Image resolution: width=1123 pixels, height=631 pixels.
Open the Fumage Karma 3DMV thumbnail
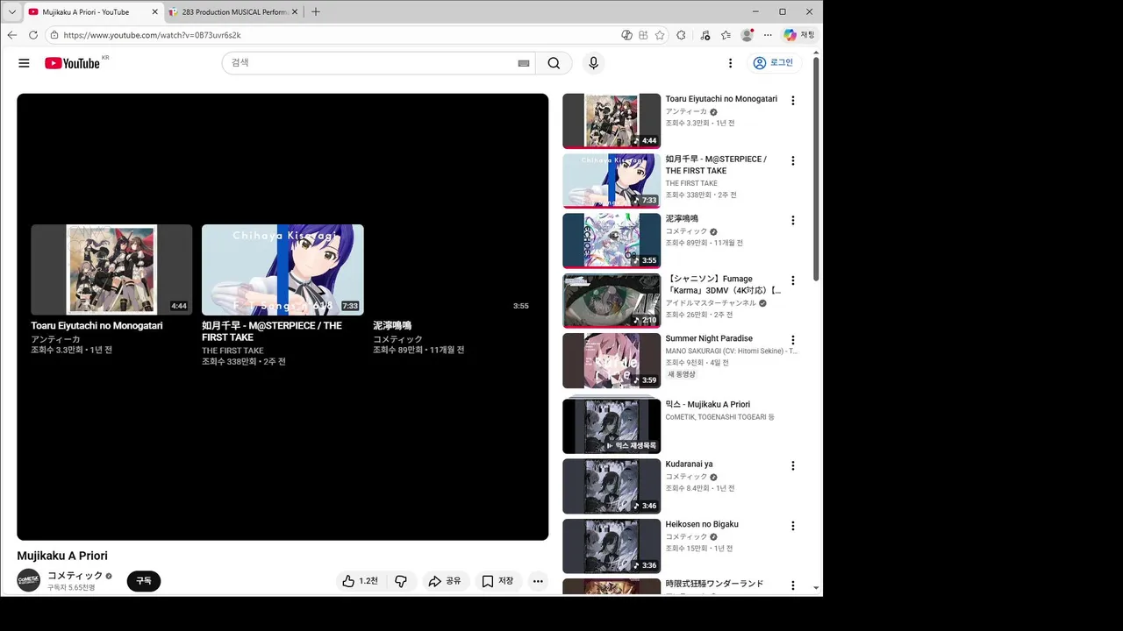point(612,301)
